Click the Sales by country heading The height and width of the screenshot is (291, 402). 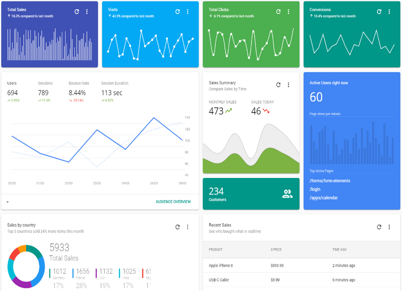[21, 225]
